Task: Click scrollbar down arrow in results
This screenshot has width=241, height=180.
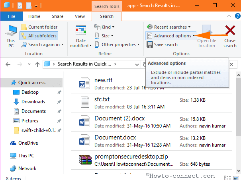Action: point(239,170)
